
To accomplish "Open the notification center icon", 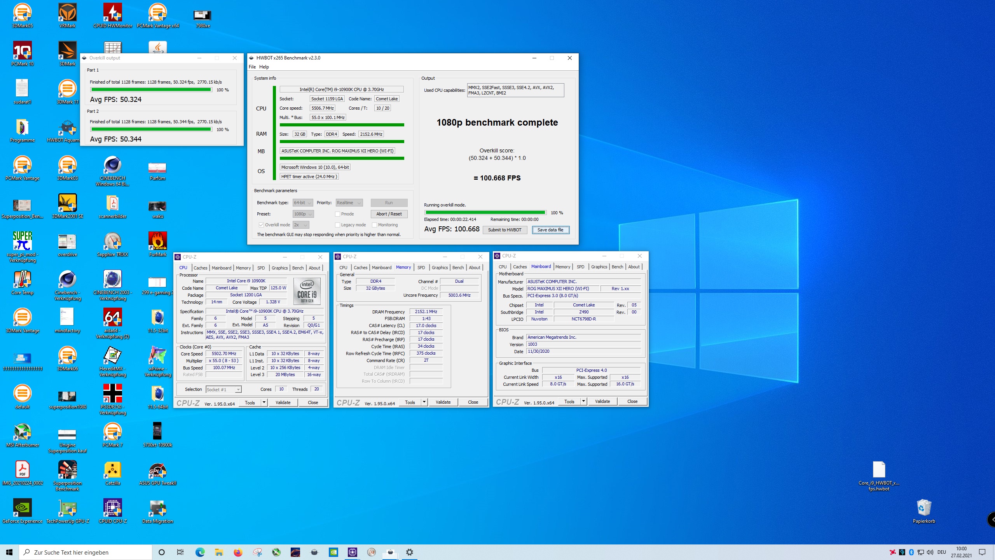I will pyautogui.click(x=982, y=552).
